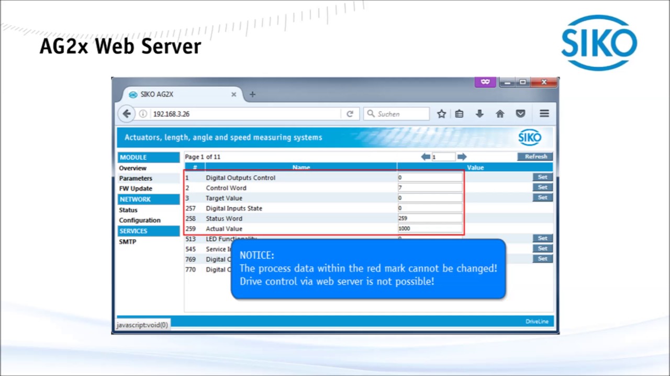
Task: Click Set for row 545
Action: (542, 248)
